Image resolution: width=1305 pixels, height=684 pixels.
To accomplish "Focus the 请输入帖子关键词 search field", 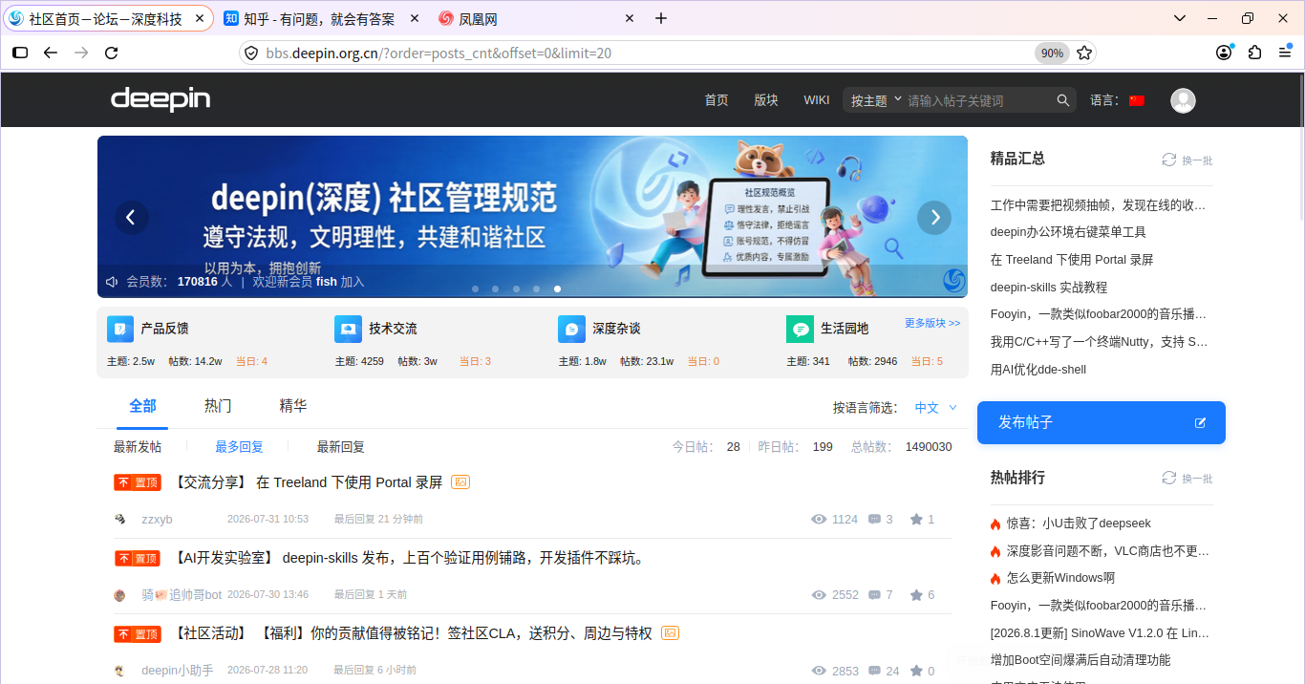I will coord(978,100).
